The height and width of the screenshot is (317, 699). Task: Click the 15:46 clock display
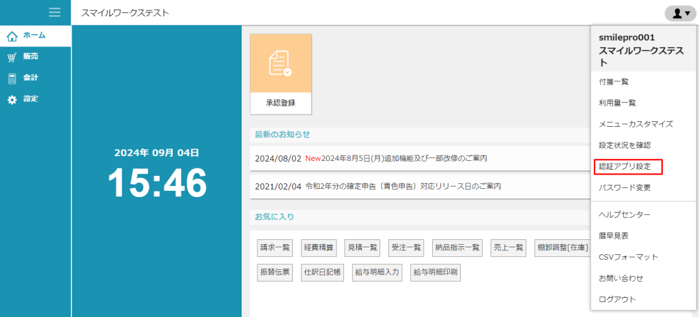[158, 183]
